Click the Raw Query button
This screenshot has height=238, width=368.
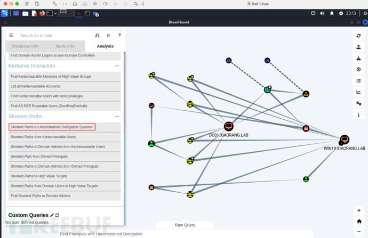(185, 225)
